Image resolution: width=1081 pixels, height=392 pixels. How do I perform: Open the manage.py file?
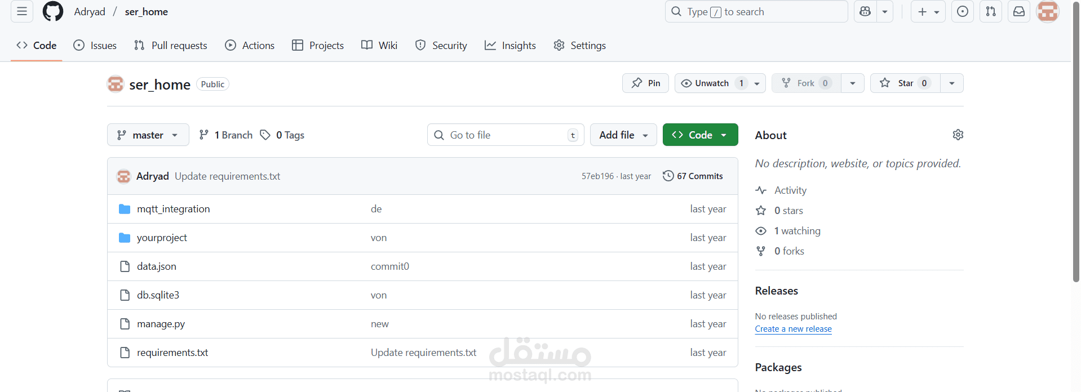tap(161, 324)
